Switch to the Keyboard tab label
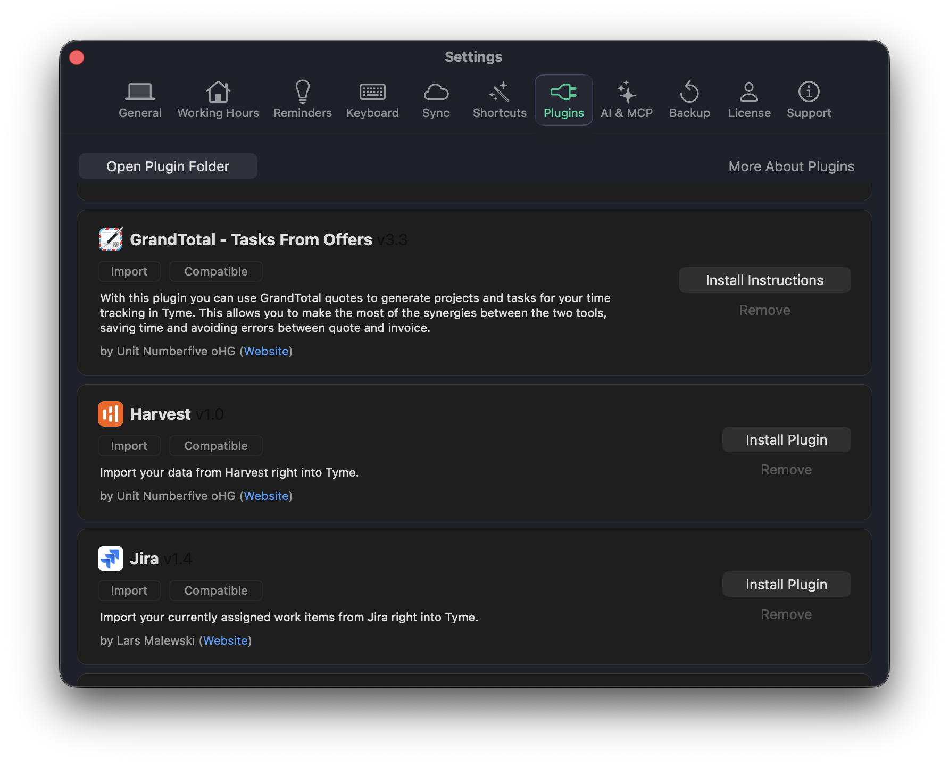 pyautogui.click(x=372, y=113)
